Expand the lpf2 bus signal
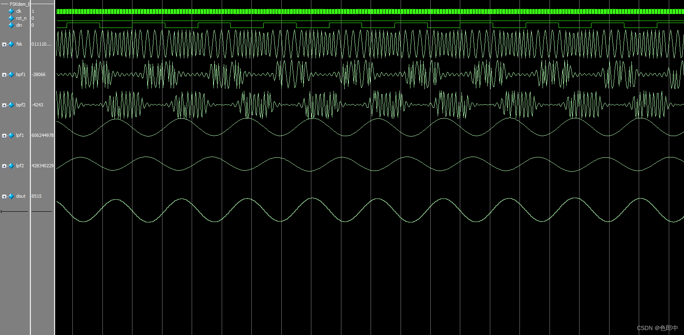The image size is (684, 335). point(4,166)
